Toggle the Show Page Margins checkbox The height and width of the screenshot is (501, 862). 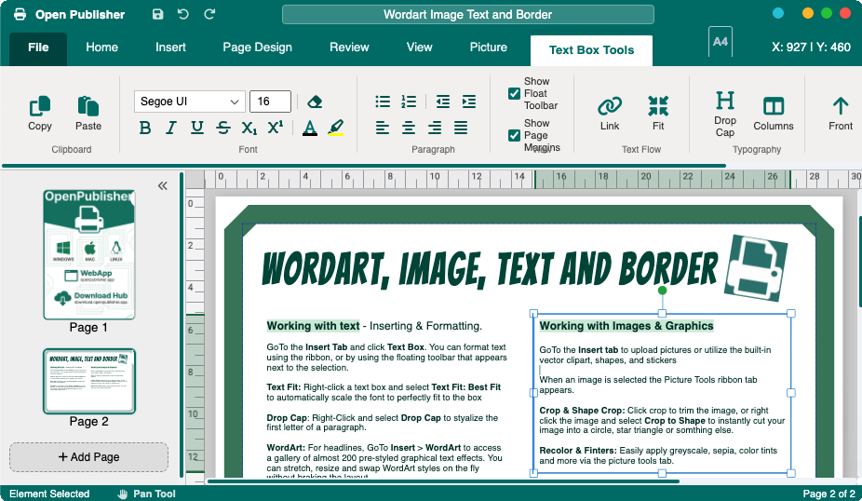pos(514,135)
